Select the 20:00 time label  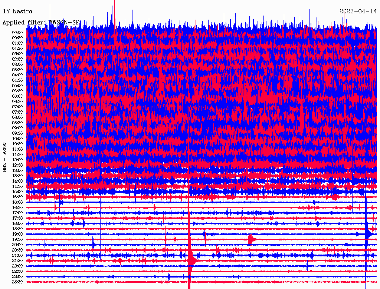click(x=17, y=245)
